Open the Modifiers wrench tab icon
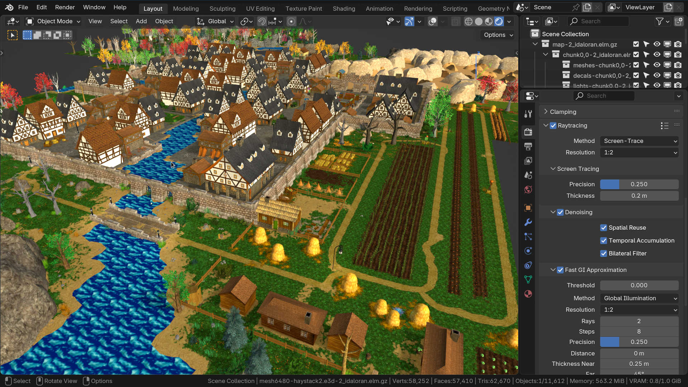 tap(528, 222)
